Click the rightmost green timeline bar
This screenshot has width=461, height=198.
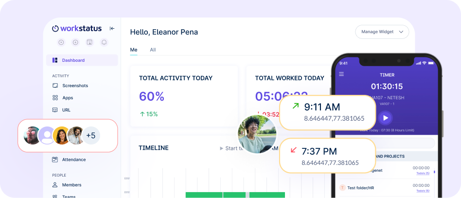point(267,195)
